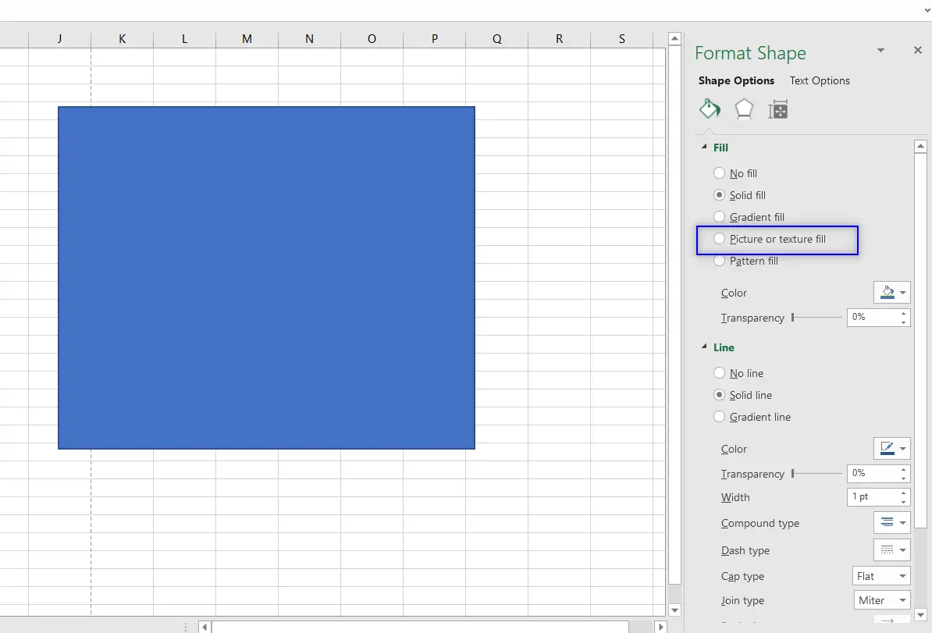Open the Line Color pen picker
The width and height of the screenshot is (932, 633).
891,449
